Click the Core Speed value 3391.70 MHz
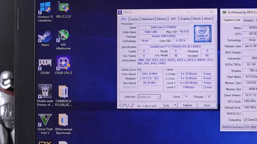 (149, 74)
